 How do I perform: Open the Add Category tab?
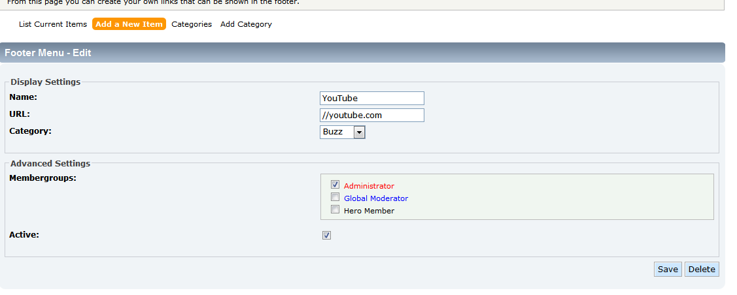point(246,24)
